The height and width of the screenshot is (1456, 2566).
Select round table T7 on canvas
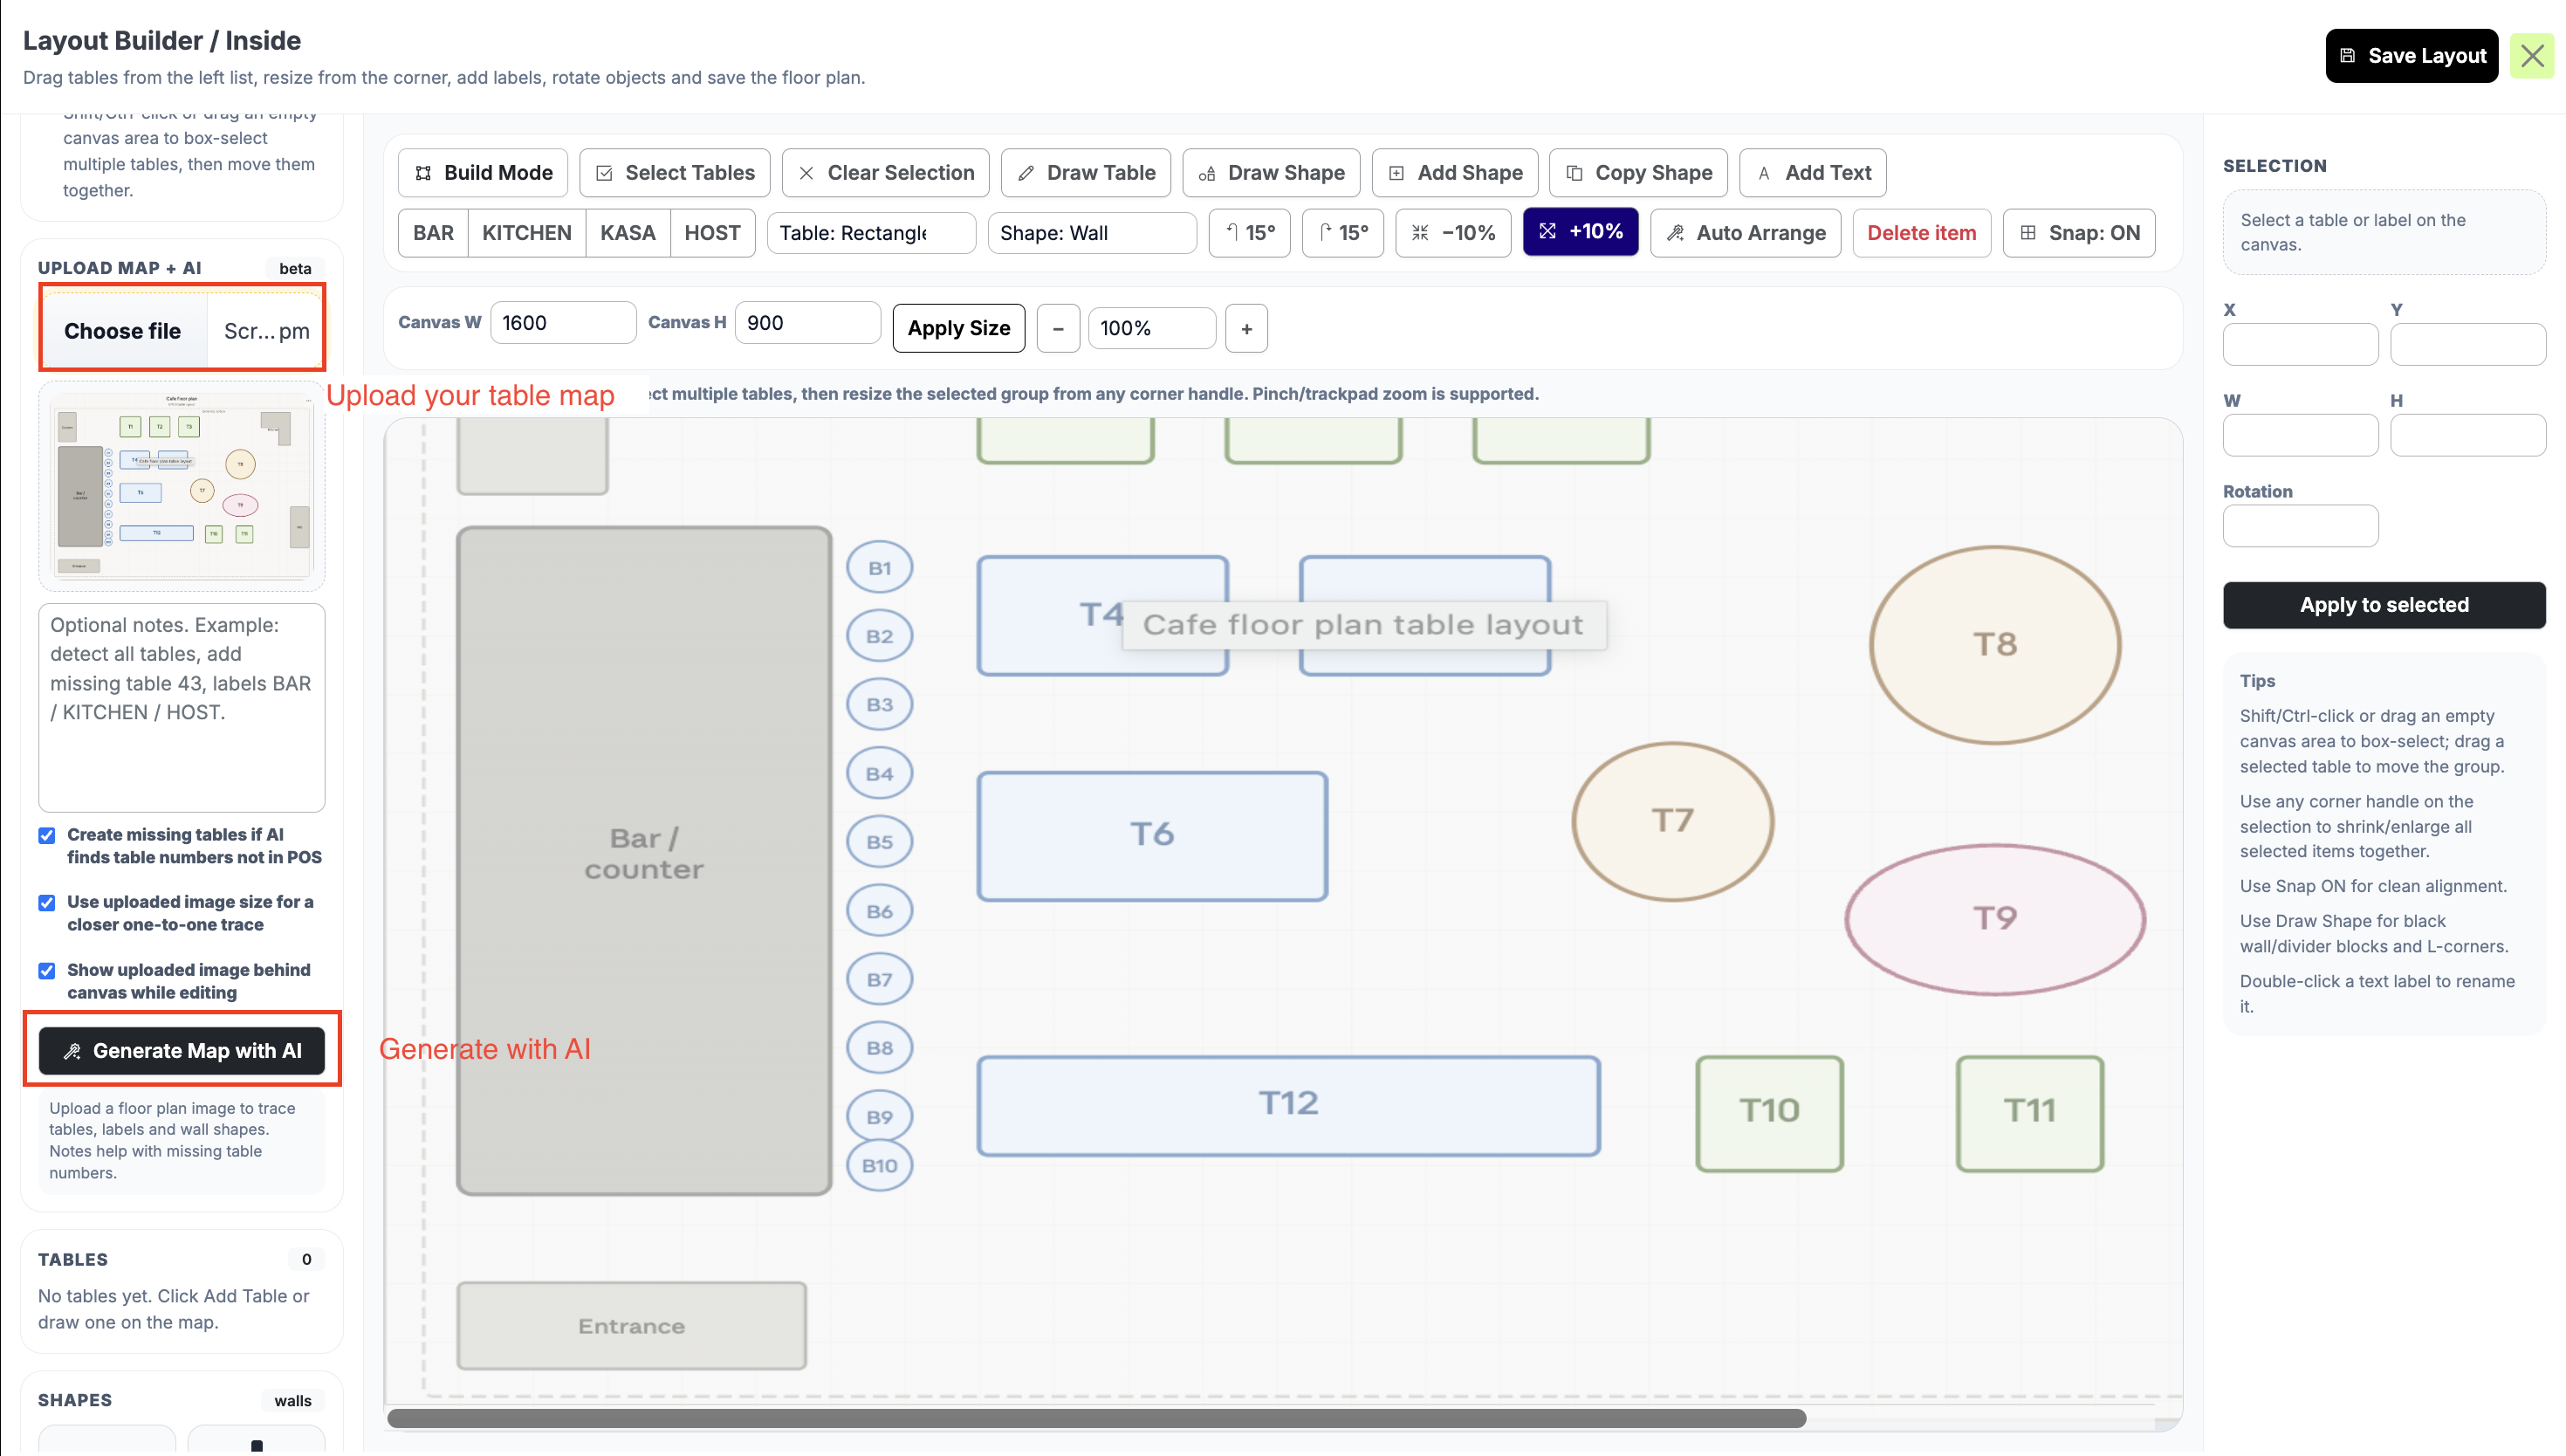pyautogui.click(x=1672, y=821)
